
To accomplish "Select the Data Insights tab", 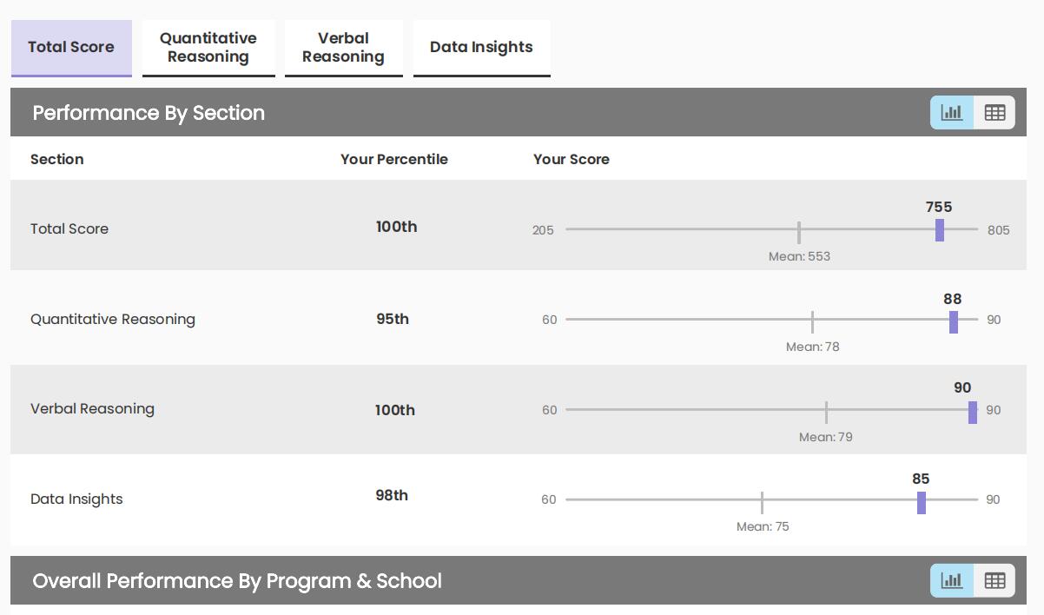I will [x=481, y=48].
